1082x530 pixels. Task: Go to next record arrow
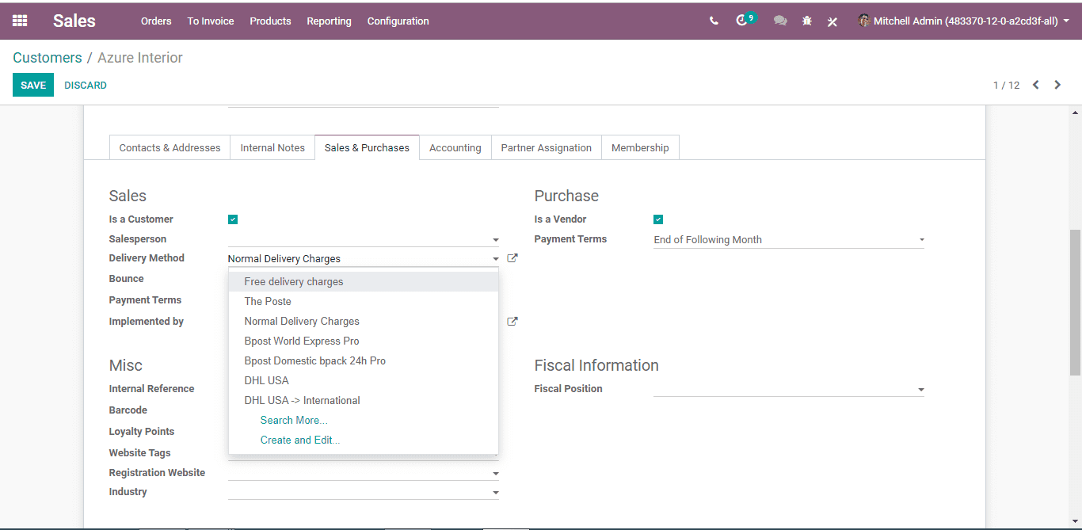click(x=1057, y=85)
